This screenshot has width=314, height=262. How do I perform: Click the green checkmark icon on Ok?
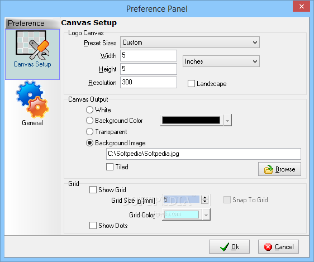(225, 247)
